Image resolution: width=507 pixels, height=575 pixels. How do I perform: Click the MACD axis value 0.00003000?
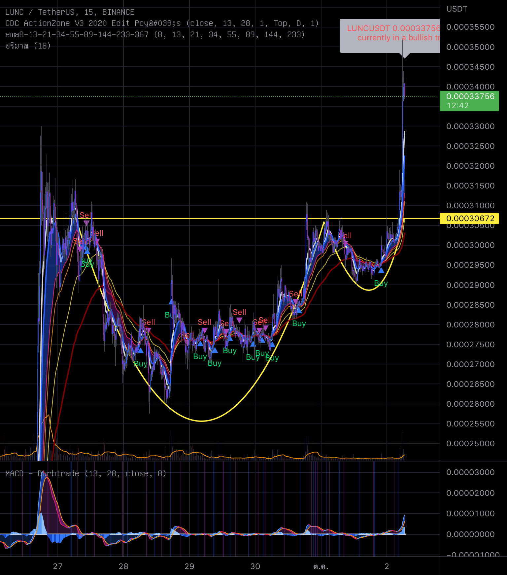(x=470, y=472)
